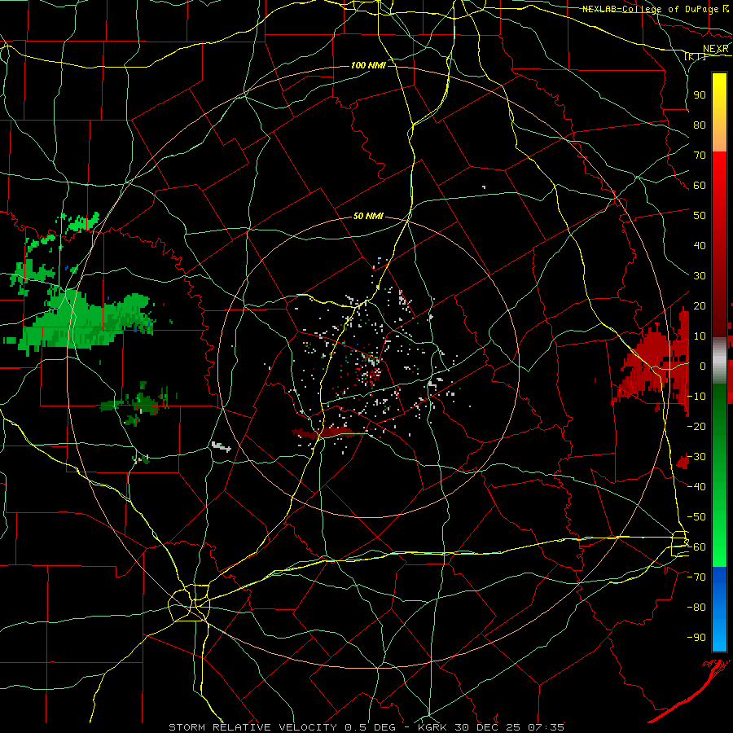733x733 pixels.
Task: Select the -90 value on velocity scale
Action: pos(696,637)
